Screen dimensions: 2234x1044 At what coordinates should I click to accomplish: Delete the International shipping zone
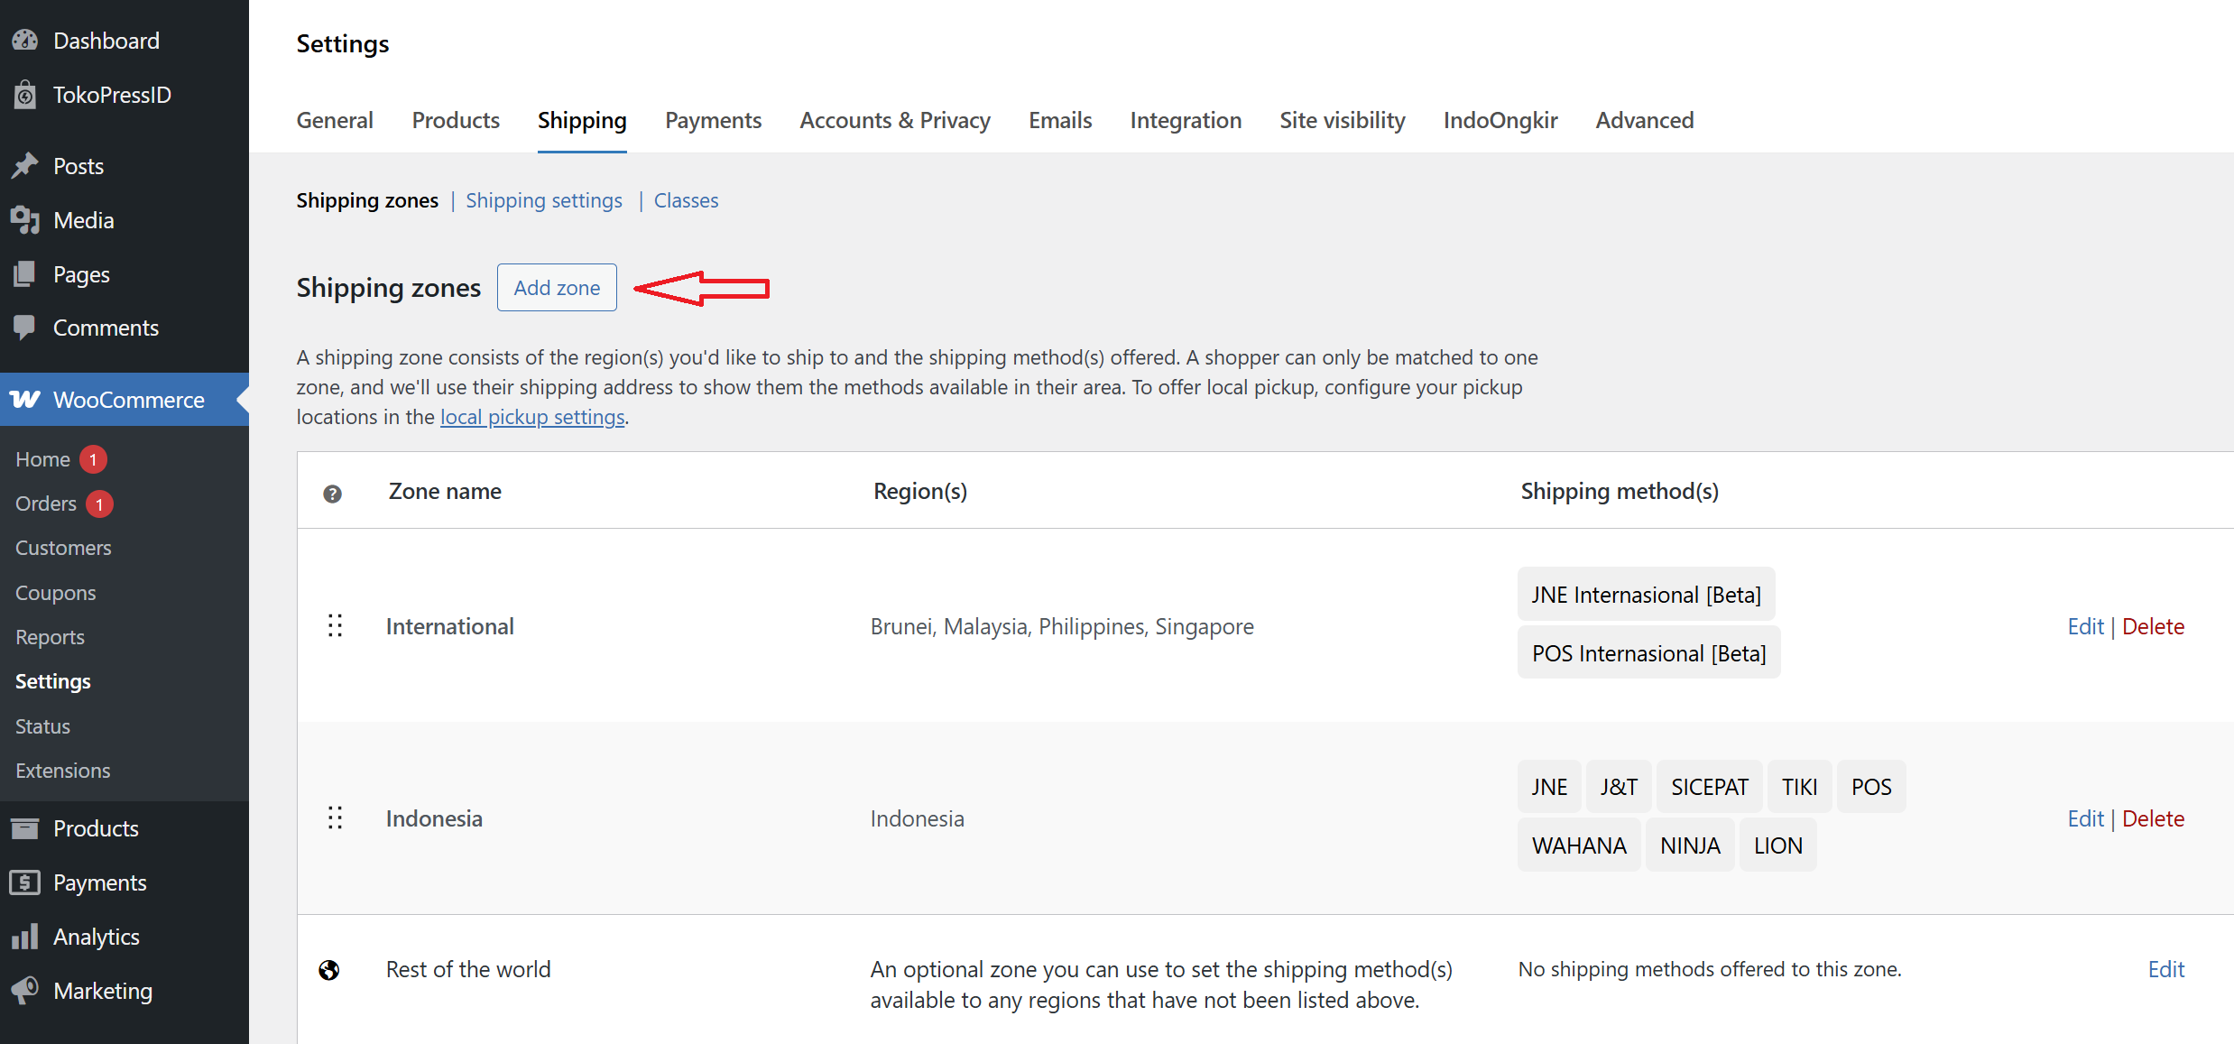coord(2153,626)
